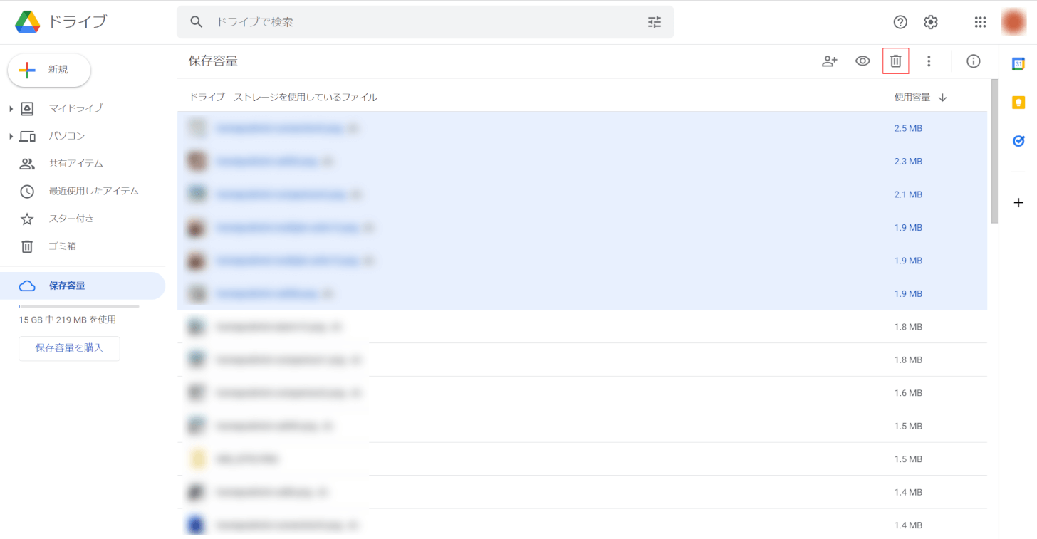This screenshot has width=1037, height=539.
Task: Click the storage usage progress bar
Action: pyautogui.click(x=79, y=306)
